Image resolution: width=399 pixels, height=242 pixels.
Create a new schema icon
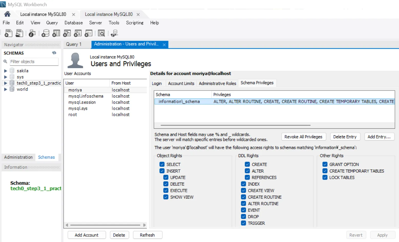point(45,33)
